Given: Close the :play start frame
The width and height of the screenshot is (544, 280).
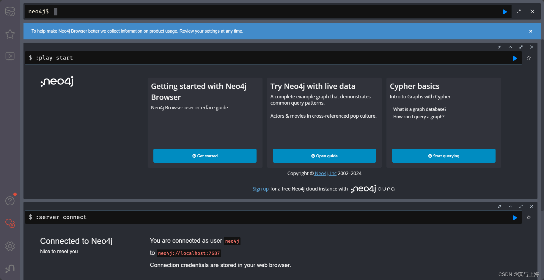Looking at the screenshot, I should point(532,47).
